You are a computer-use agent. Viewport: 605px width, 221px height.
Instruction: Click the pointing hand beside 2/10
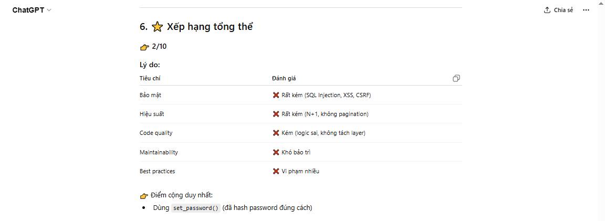tap(145, 47)
